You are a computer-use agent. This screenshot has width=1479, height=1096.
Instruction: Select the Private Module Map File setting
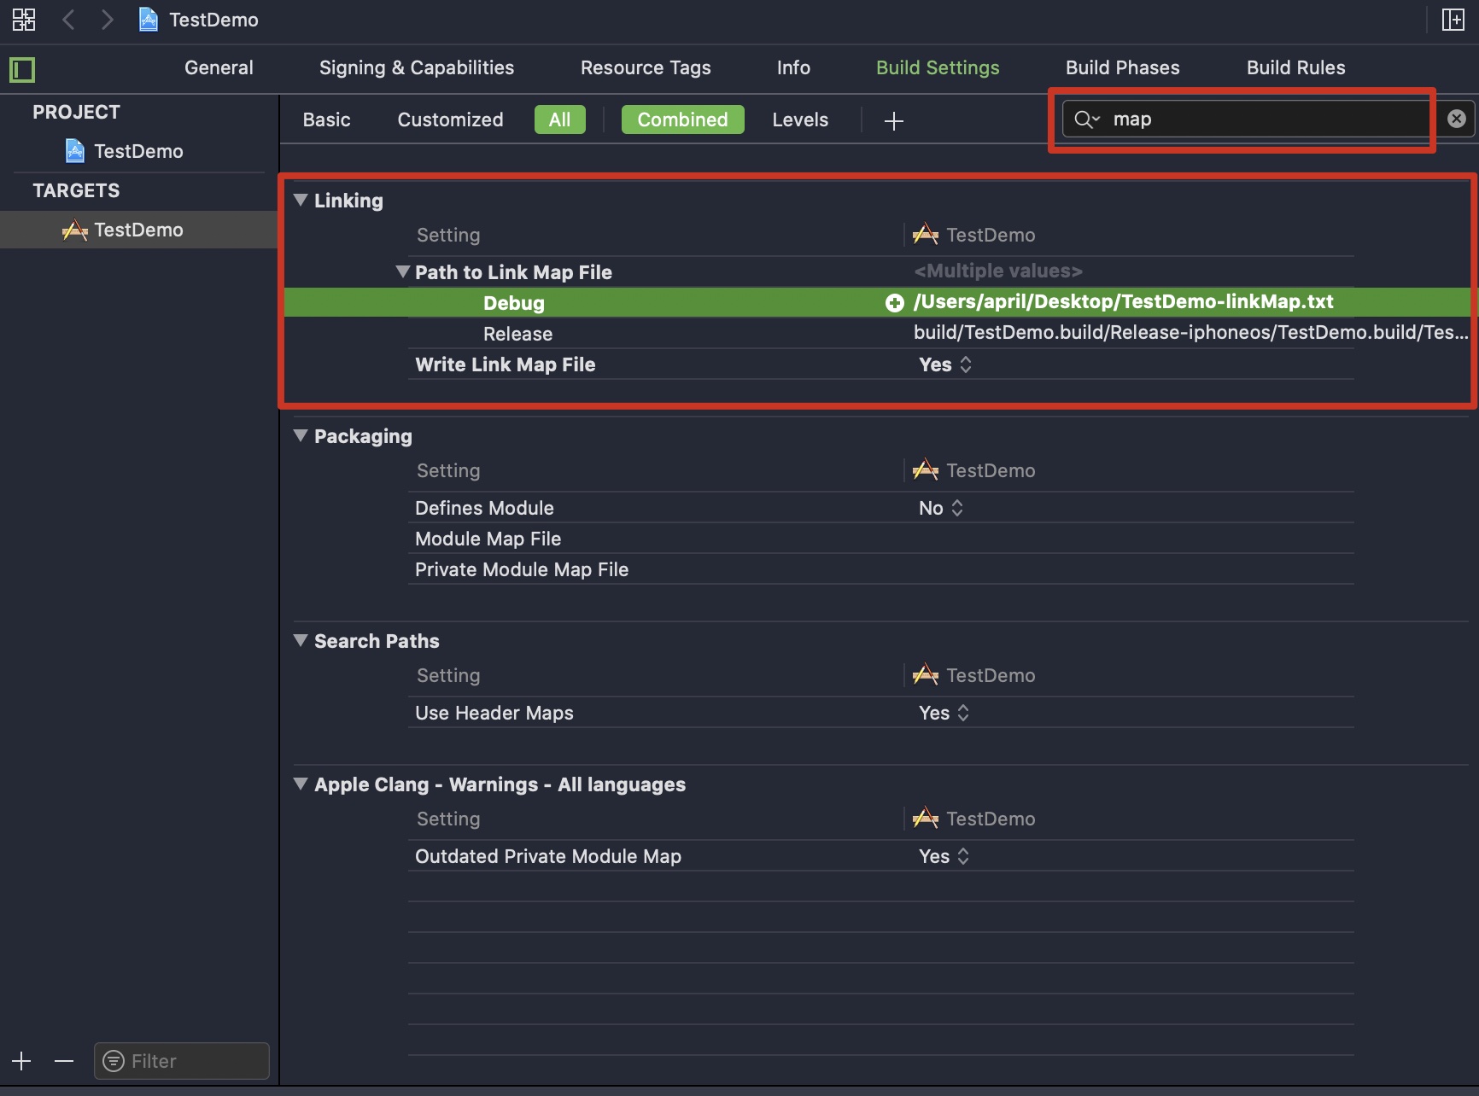click(x=522, y=569)
